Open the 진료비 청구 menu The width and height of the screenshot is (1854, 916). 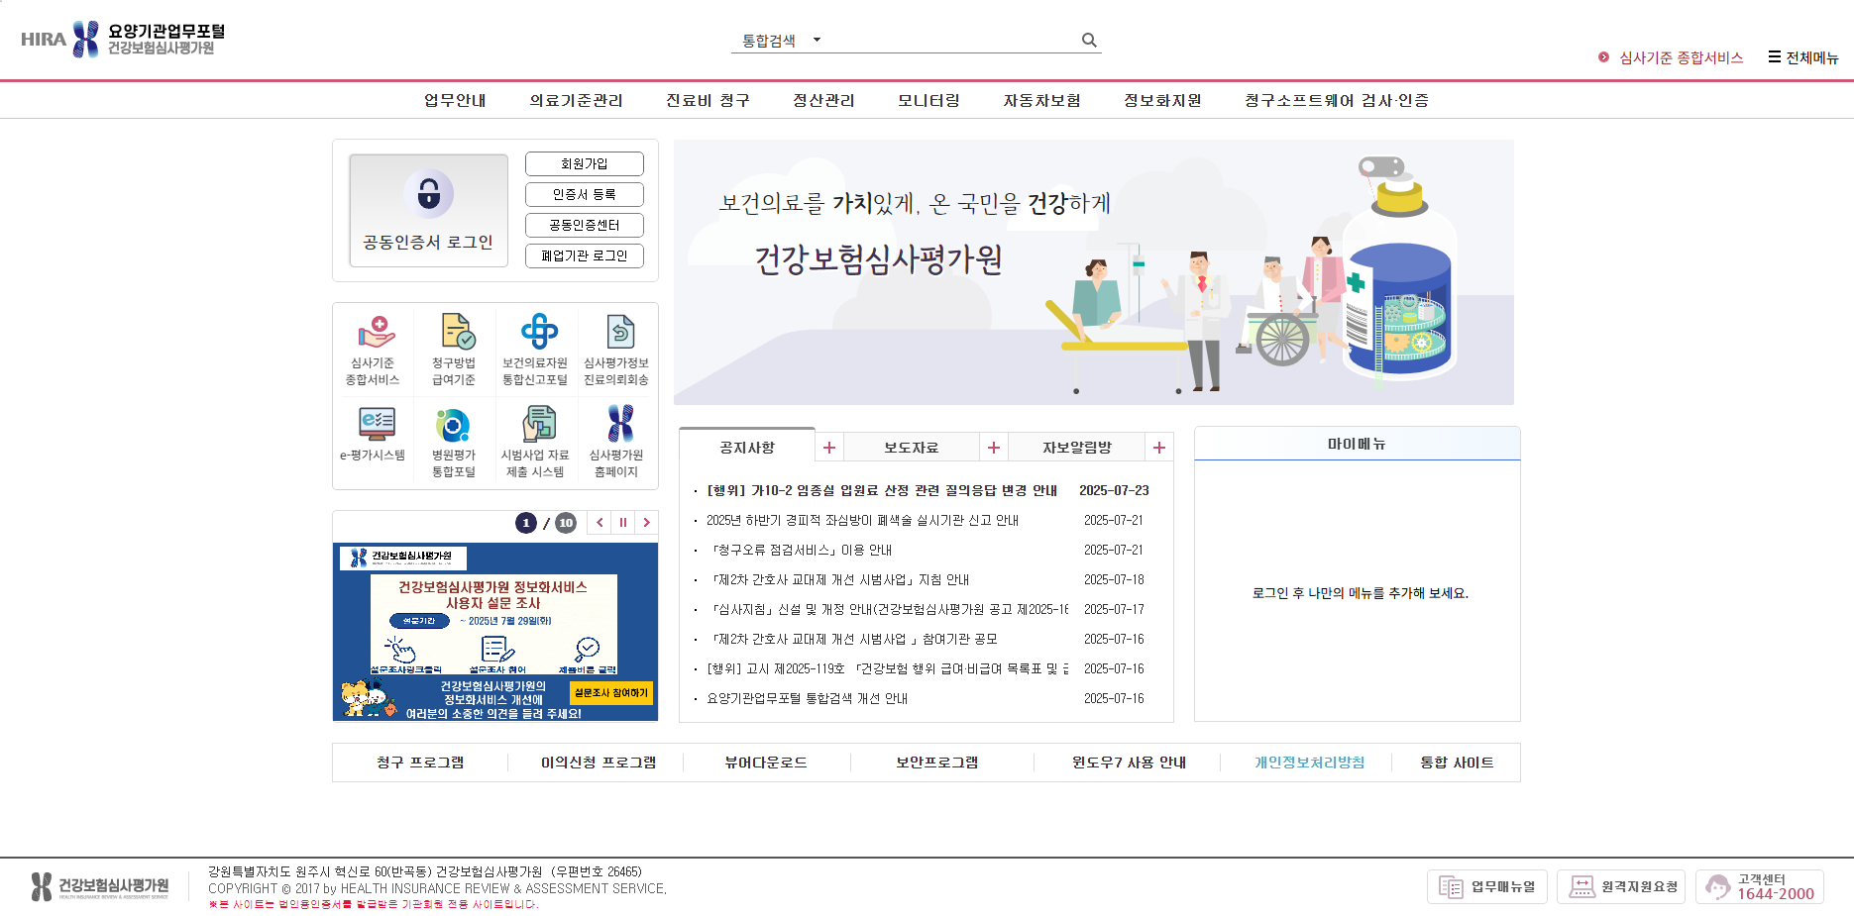pyautogui.click(x=708, y=100)
